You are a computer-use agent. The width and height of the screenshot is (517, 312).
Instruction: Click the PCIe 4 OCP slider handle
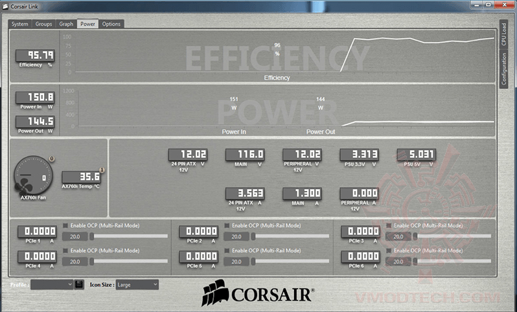(x=92, y=262)
